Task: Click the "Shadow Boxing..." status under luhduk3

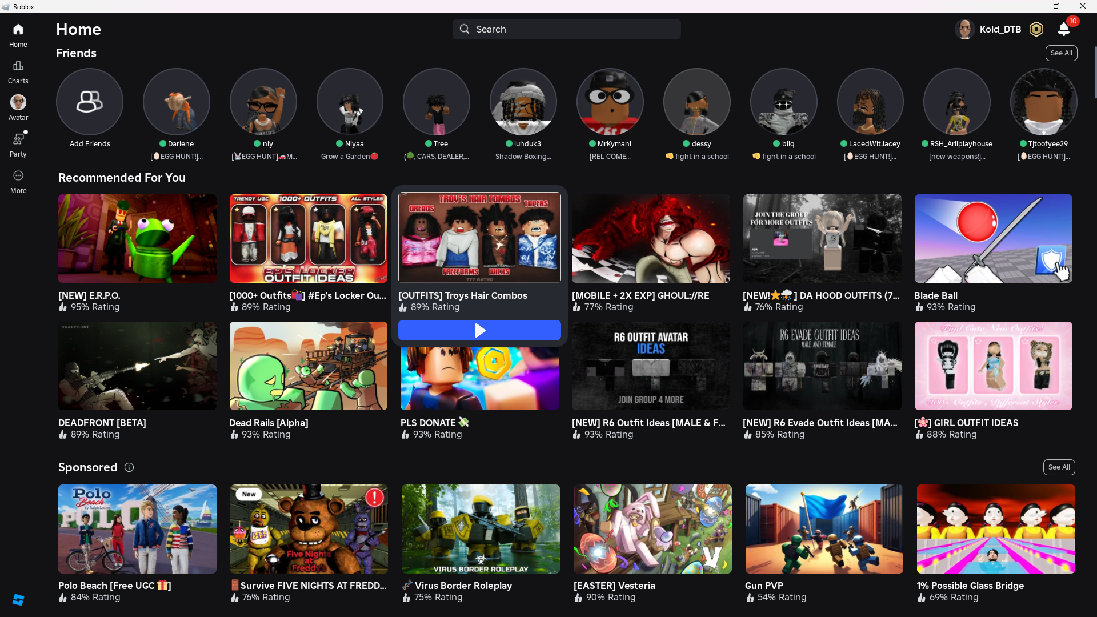Action: (523, 157)
